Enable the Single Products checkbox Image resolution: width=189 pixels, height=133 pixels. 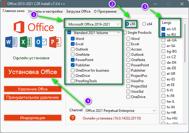point(125,33)
